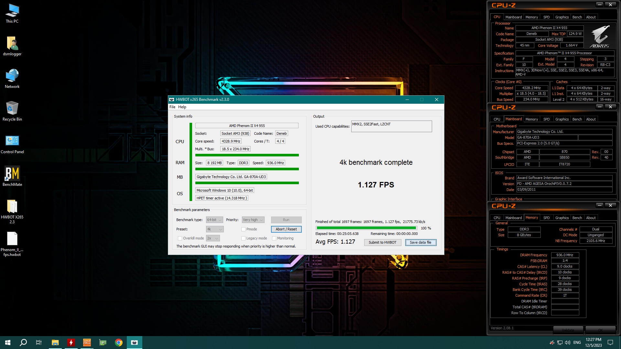Viewport: 621px width, 349px height.
Task: Toggle the Monitoring checkbox
Action: (274, 238)
